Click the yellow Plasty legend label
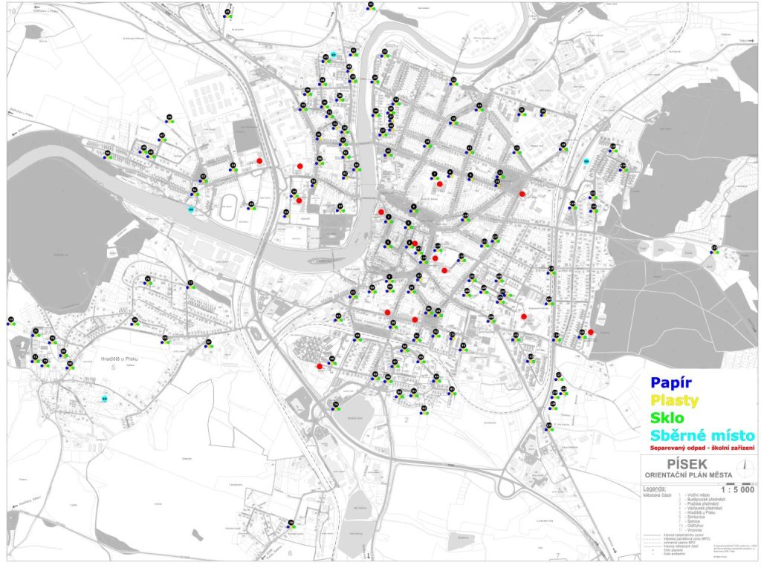The height and width of the screenshot is (568, 761). 674,401
